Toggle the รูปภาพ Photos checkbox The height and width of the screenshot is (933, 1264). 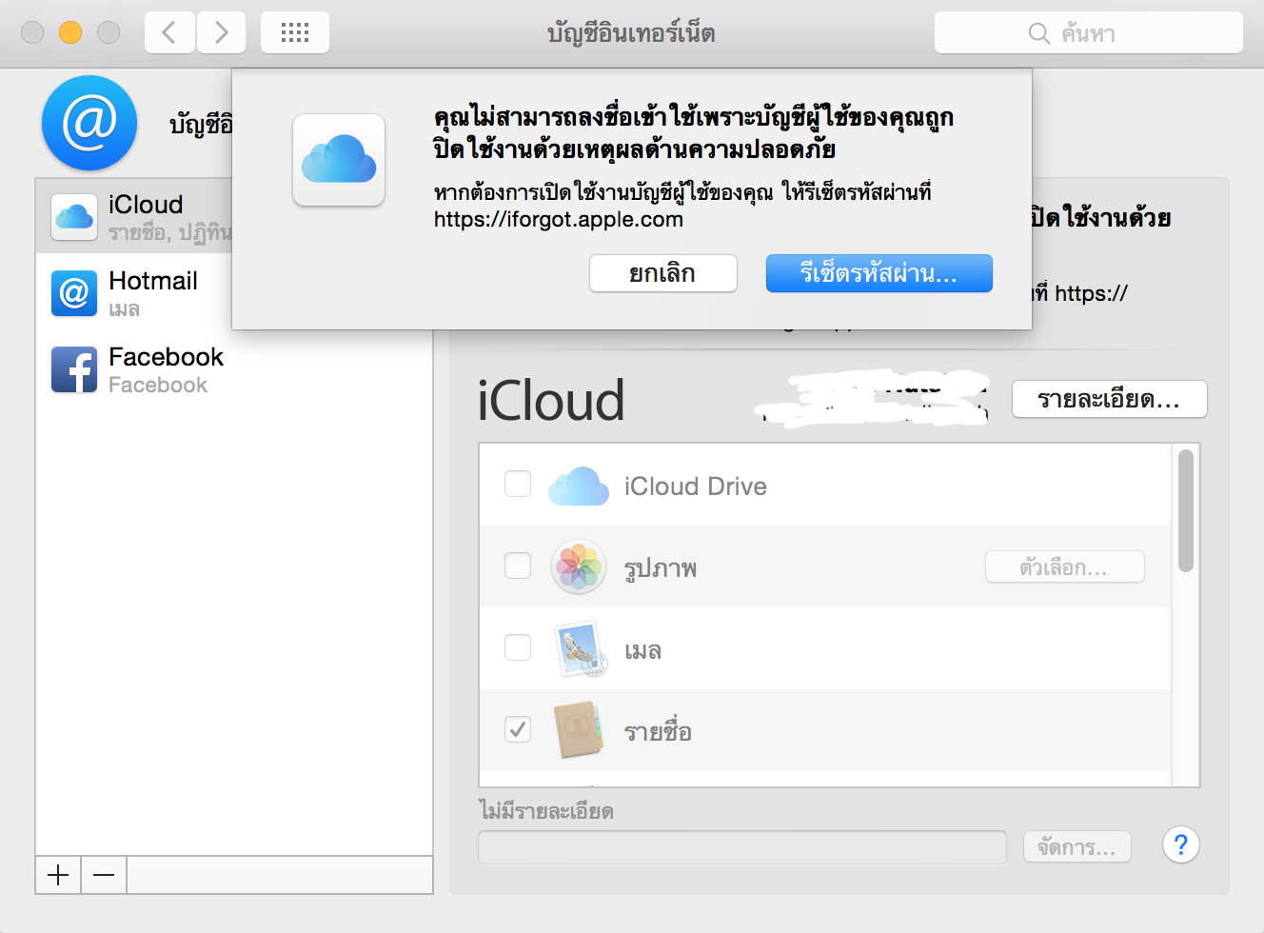(x=518, y=566)
